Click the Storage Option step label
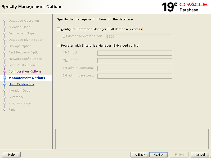This screenshot has width=211, height=158. [x=20, y=46]
